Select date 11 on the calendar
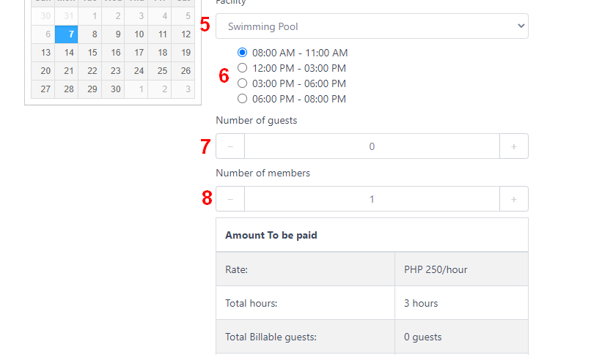 pyautogui.click(x=162, y=34)
